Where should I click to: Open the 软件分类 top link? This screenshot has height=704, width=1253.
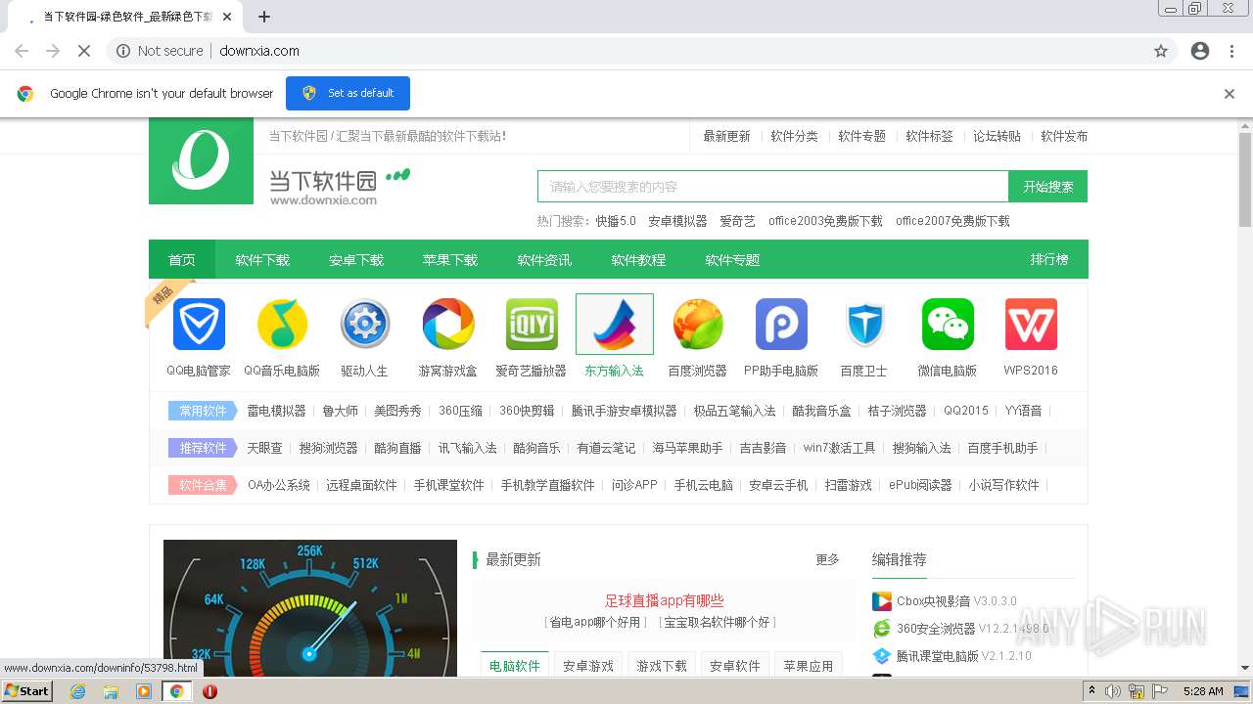[794, 137]
